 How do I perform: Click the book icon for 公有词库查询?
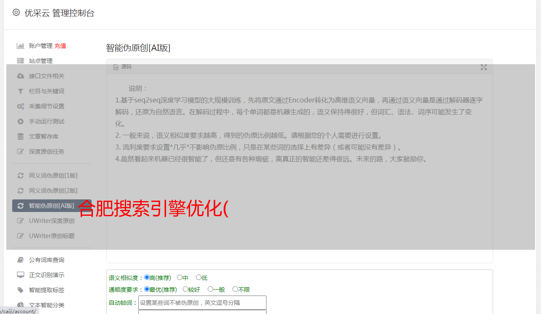(x=20, y=260)
